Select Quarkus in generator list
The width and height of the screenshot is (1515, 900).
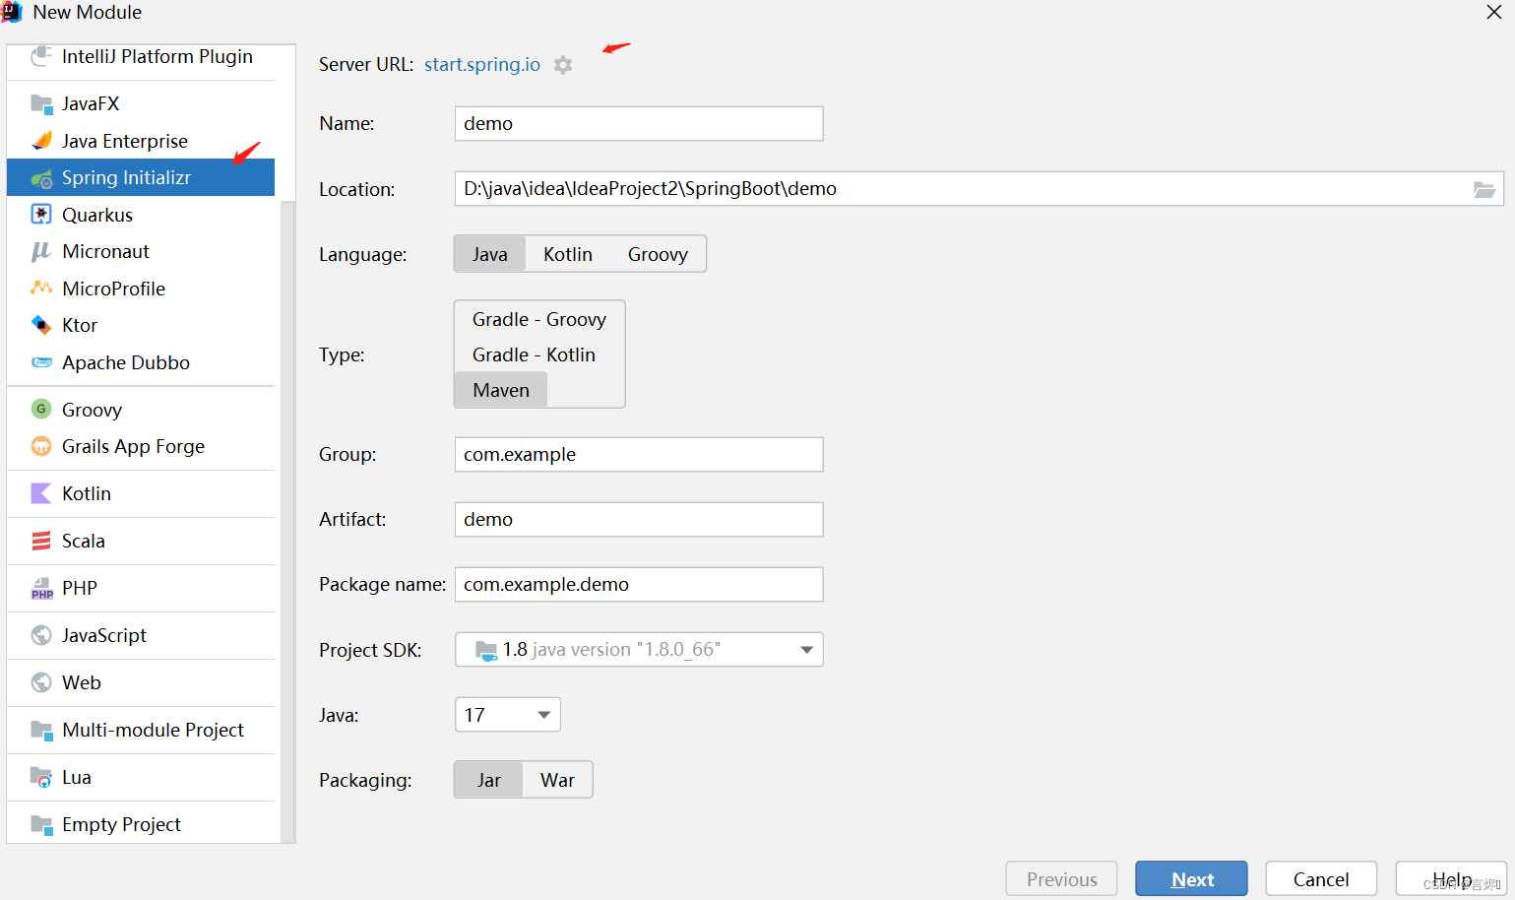click(141, 215)
